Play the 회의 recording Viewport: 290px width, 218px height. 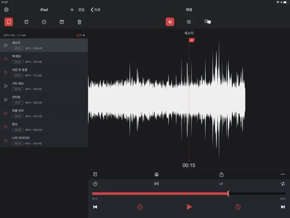click(6, 127)
